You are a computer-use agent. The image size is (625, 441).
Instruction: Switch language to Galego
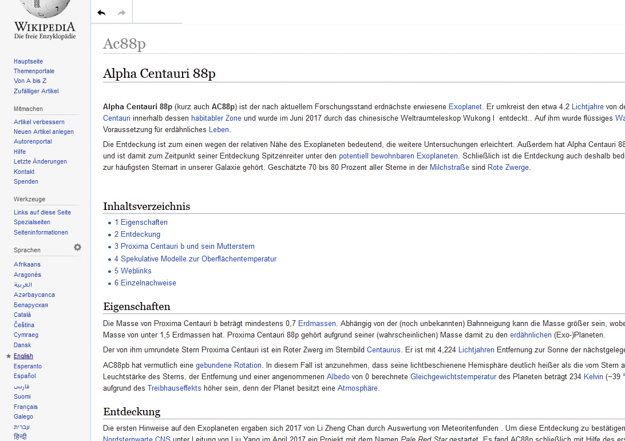coord(23,417)
